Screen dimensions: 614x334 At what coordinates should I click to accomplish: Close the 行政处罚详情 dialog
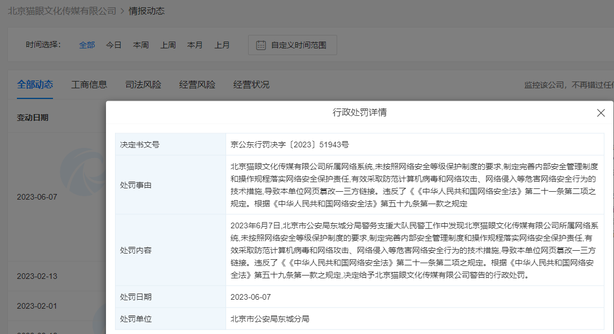pos(600,113)
